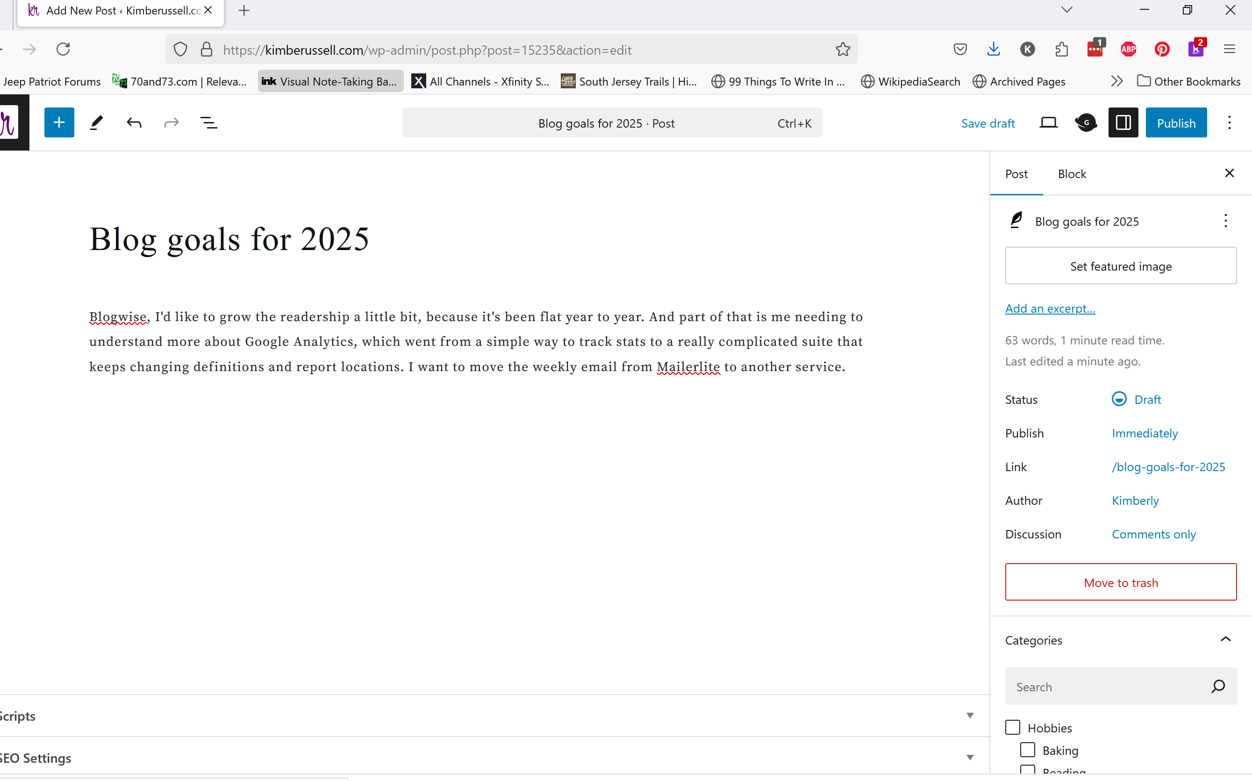
Task: Bookmark this page with the star
Action: (x=843, y=50)
